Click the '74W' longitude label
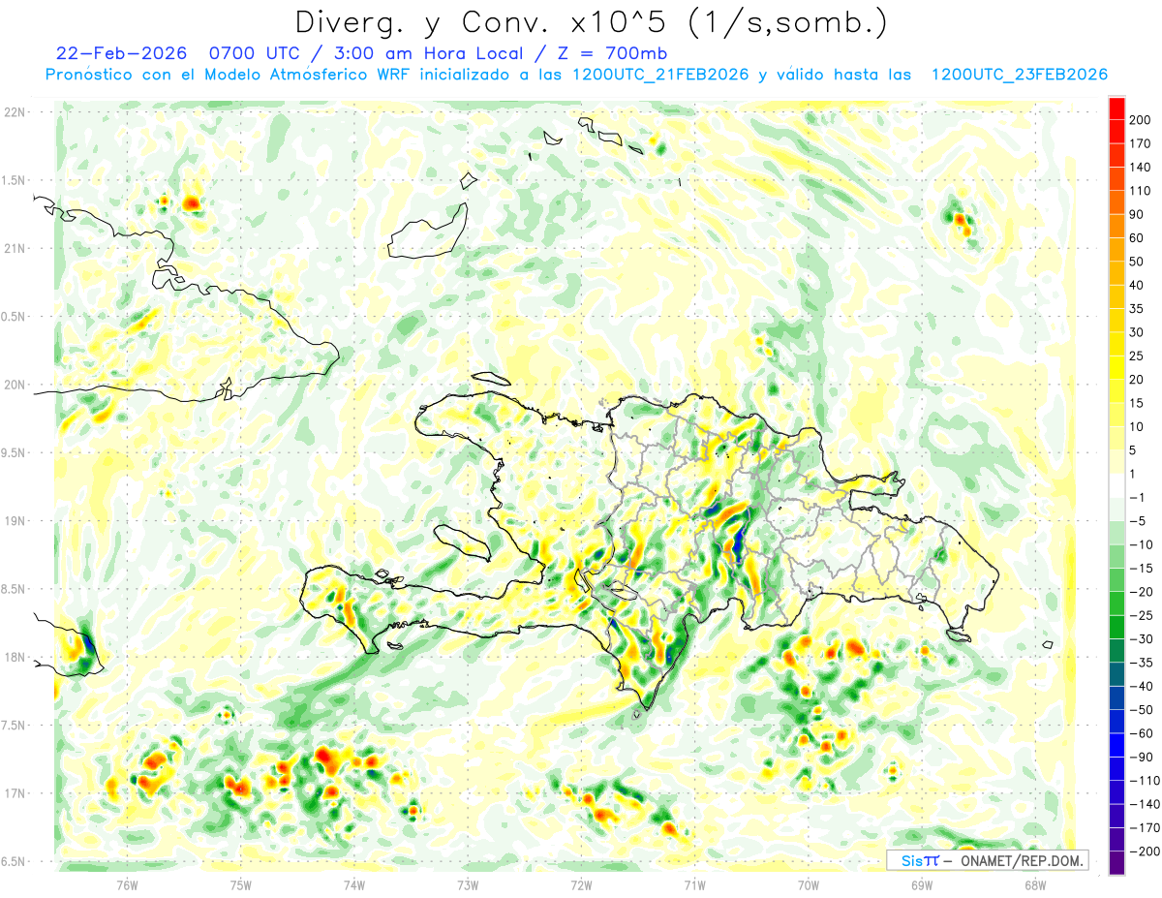This screenshot has width=1162, height=898. [x=354, y=884]
